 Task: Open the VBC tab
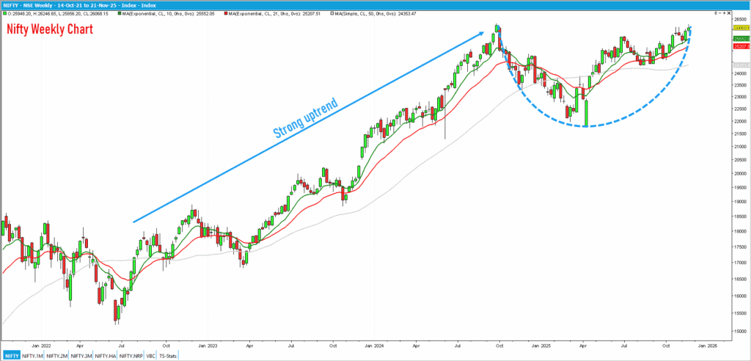(x=150, y=355)
